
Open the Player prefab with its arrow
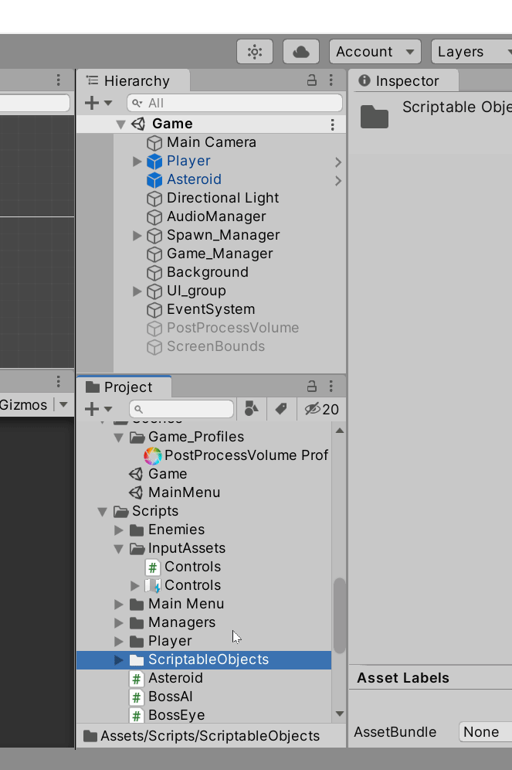point(338,162)
